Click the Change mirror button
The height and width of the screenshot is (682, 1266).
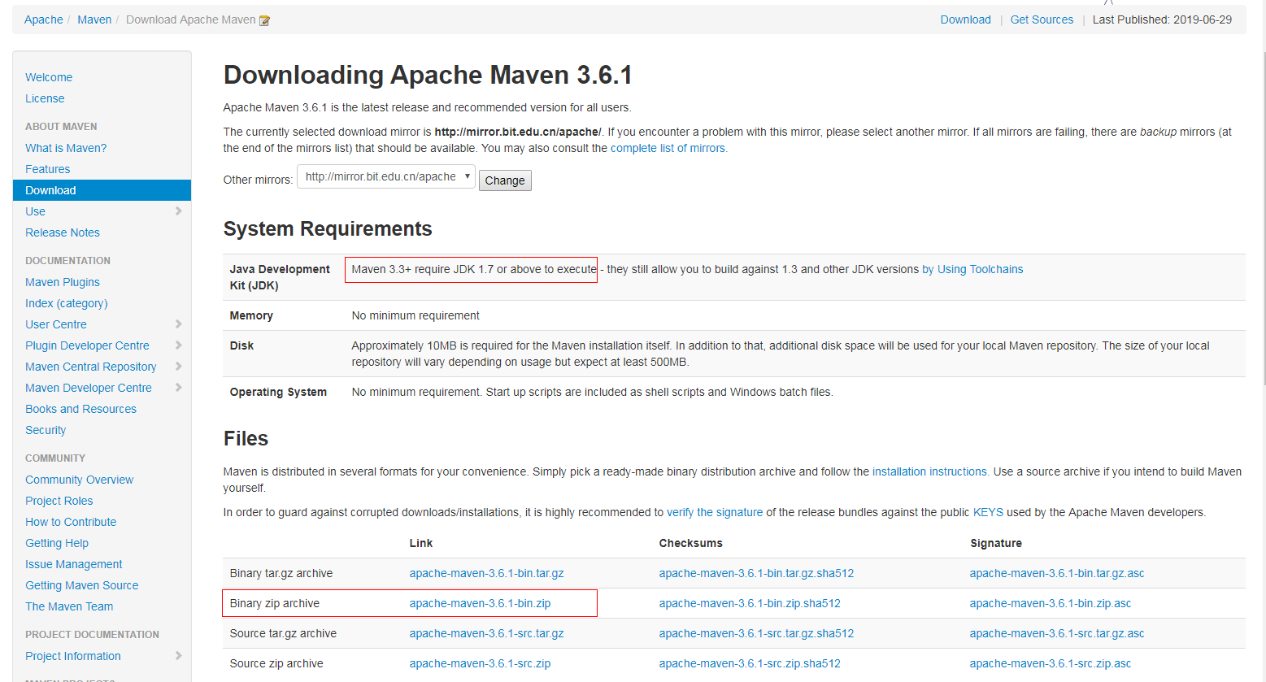tap(505, 180)
